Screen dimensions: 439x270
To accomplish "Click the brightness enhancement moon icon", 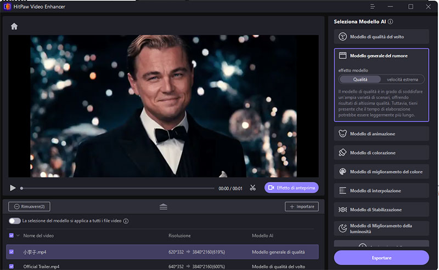I will point(342,228).
